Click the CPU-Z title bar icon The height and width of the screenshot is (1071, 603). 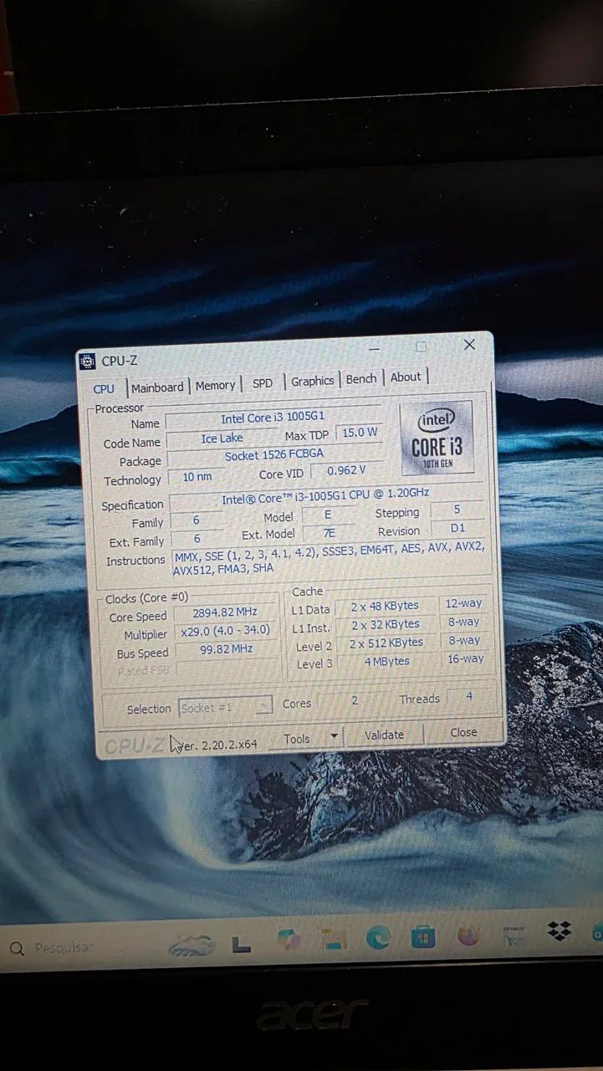(87, 361)
